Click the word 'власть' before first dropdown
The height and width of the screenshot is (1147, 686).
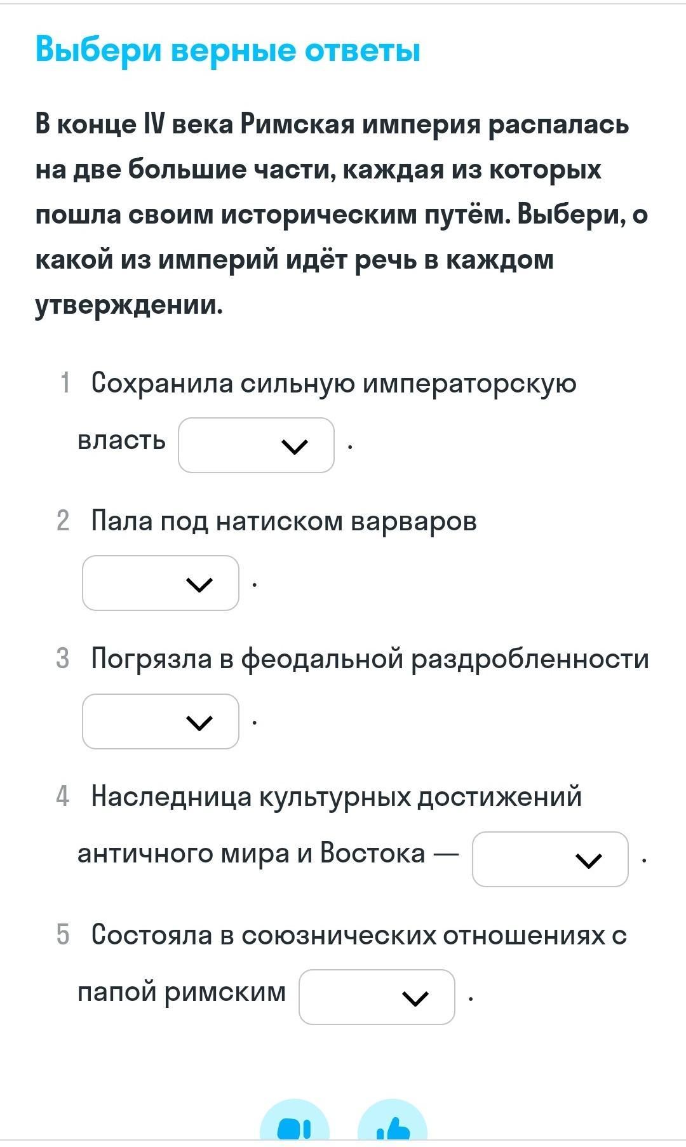[x=121, y=440]
